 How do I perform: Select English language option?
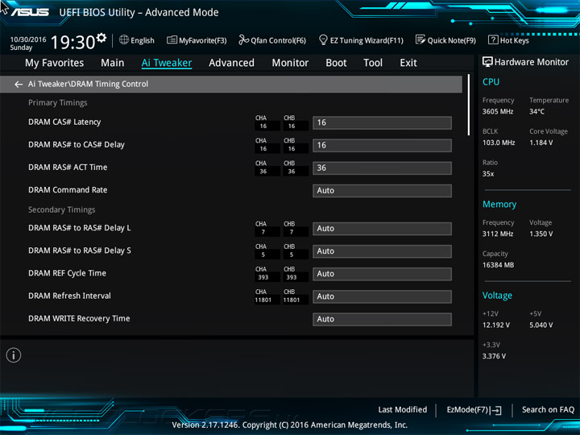click(143, 40)
